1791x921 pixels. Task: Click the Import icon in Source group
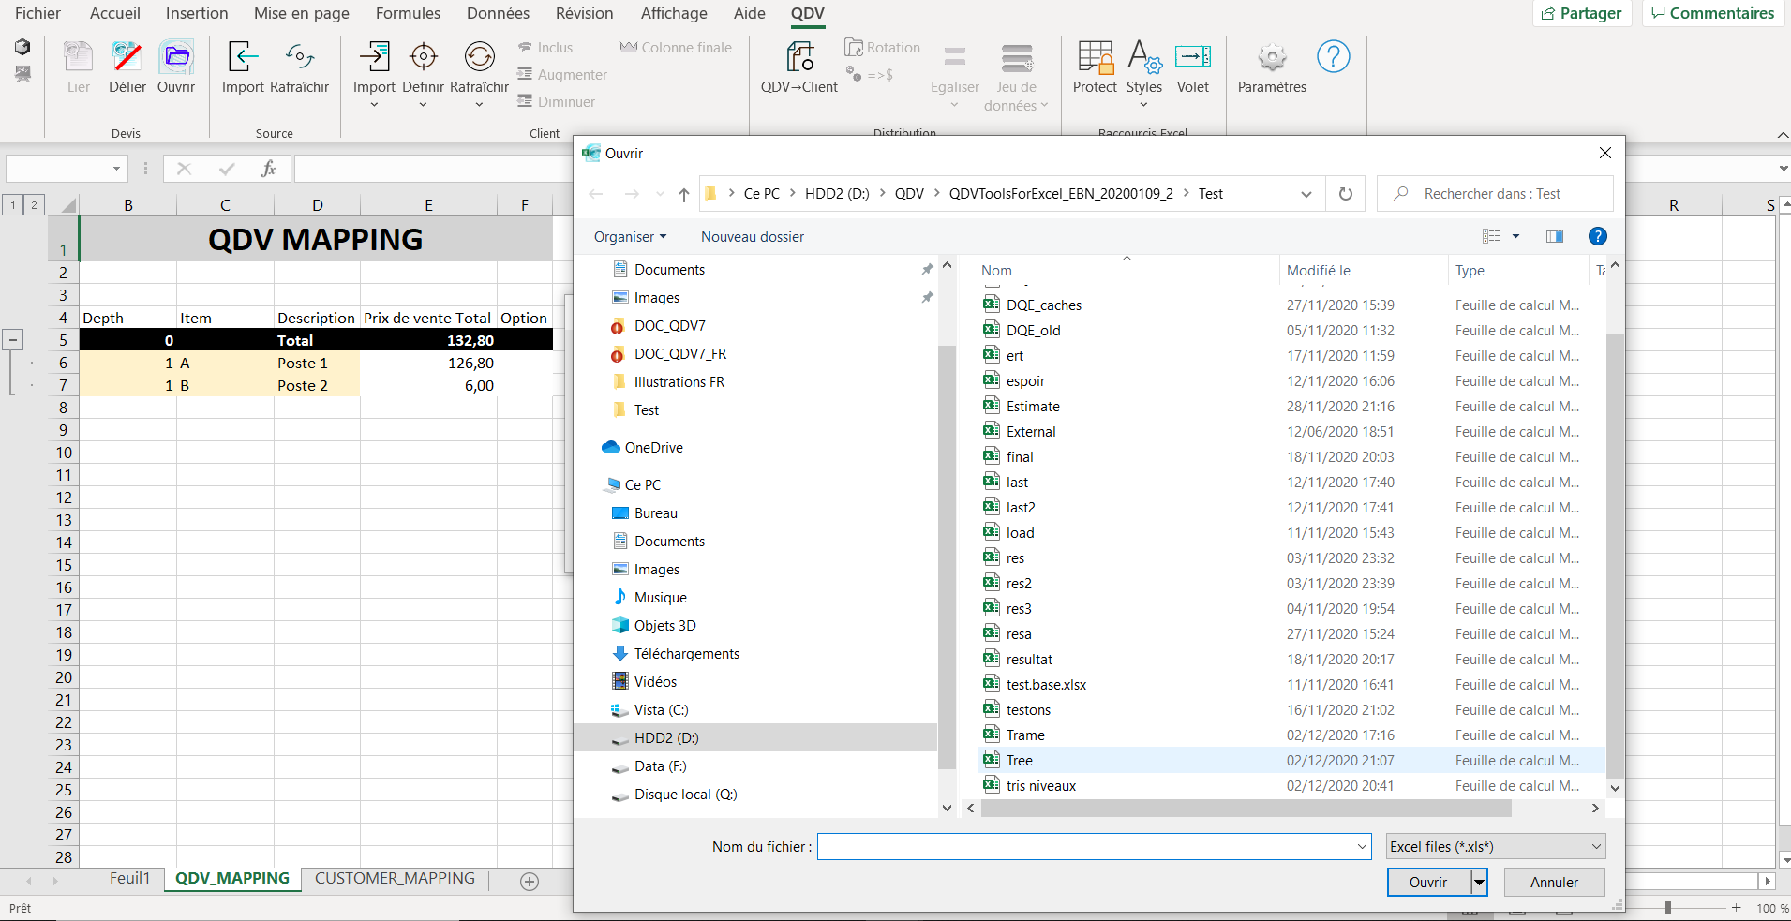coord(243,58)
